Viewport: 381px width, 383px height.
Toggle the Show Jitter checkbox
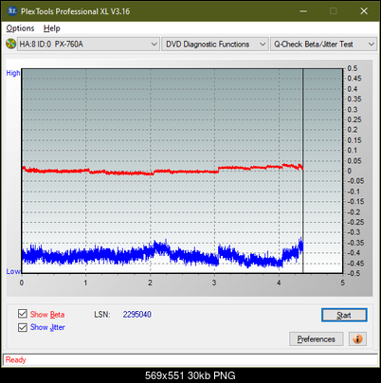pos(23,327)
